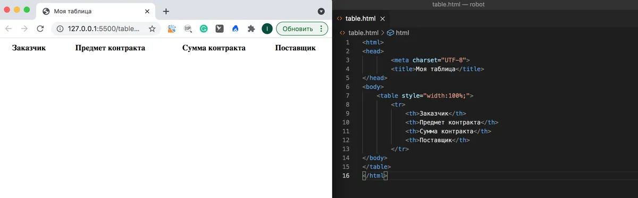Expand the tab search dropdown arrow

point(321,11)
